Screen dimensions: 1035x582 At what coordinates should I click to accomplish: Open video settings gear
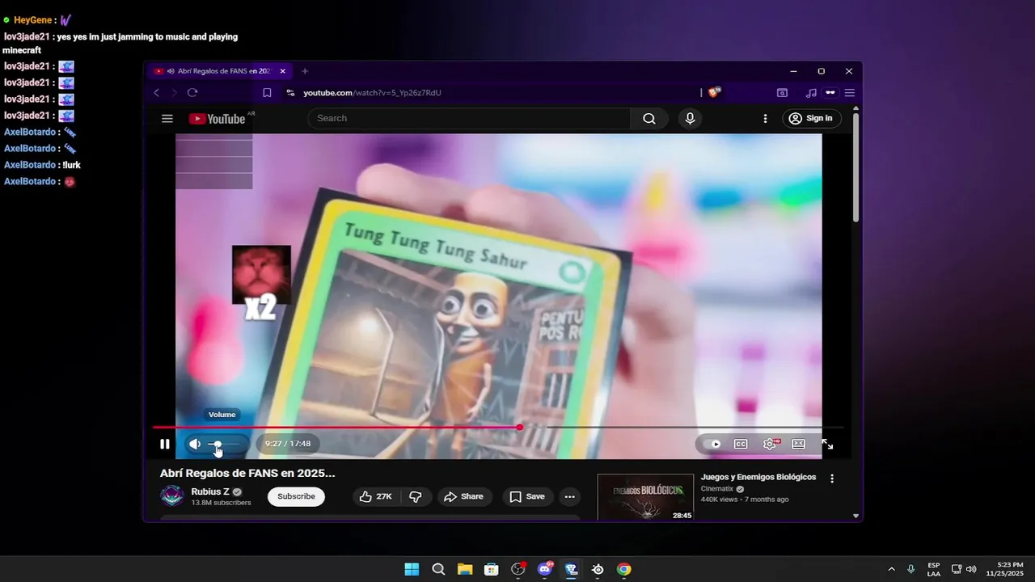click(770, 444)
